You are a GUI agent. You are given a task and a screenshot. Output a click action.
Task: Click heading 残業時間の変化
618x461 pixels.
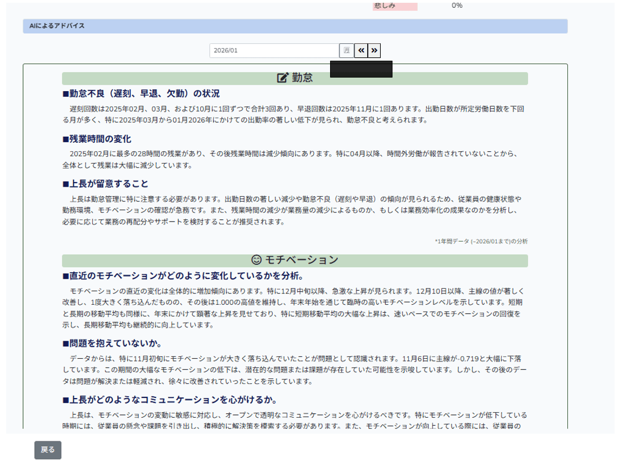coord(97,139)
